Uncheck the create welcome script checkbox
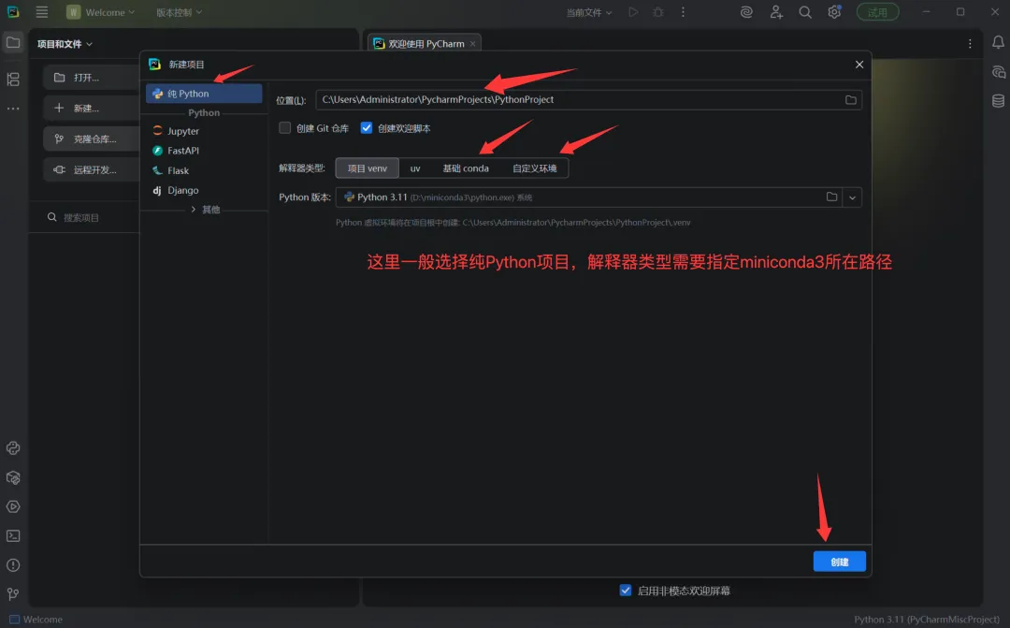The width and height of the screenshot is (1010, 628). pyautogui.click(x=367, y=127)
